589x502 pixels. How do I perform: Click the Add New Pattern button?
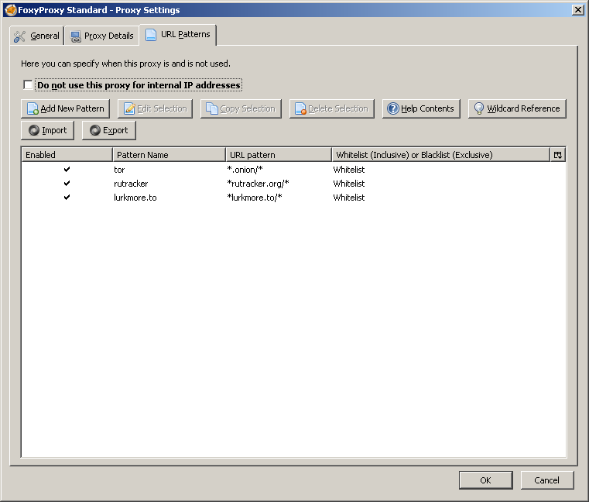click(65, 108)
